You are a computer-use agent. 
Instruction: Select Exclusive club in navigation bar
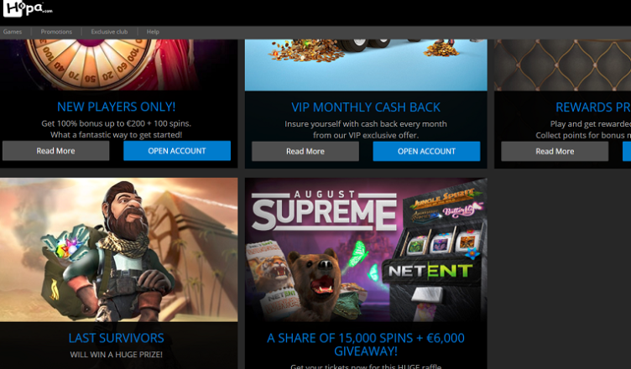click(x=109, y=32)
